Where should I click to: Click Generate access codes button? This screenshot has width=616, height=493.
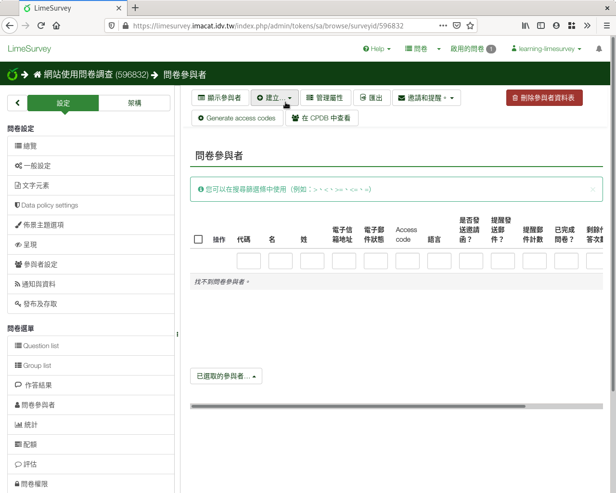(x=237, y=118)
